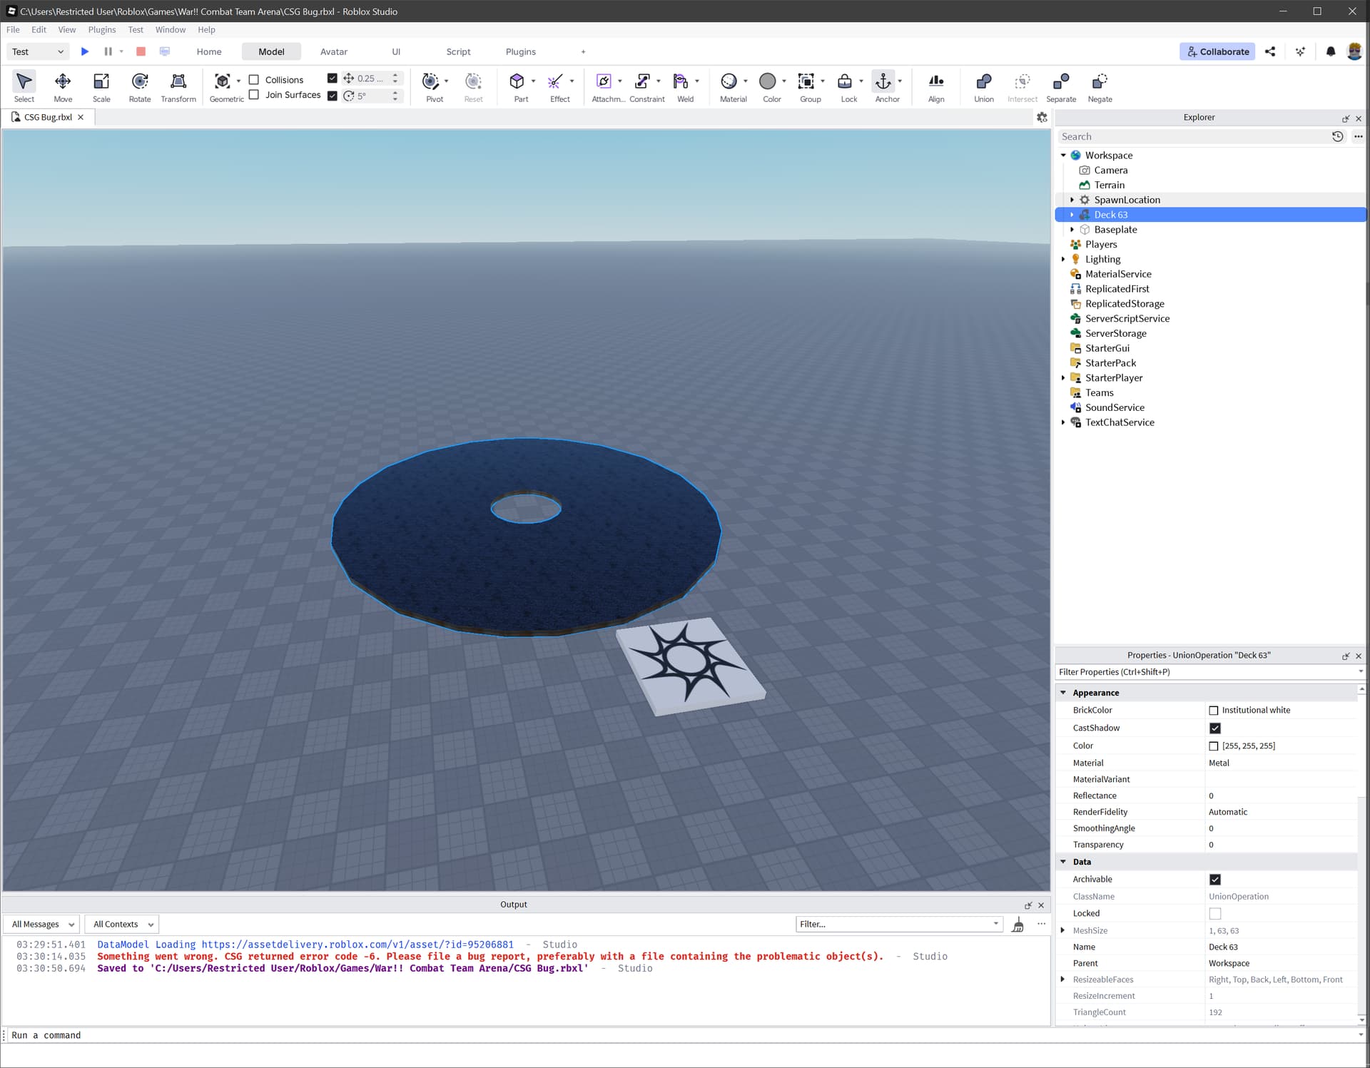The width and height of the screenshot is (1370, 1068).
Task: Clear the output with broom icon
Action: (x=1018, y=925)
